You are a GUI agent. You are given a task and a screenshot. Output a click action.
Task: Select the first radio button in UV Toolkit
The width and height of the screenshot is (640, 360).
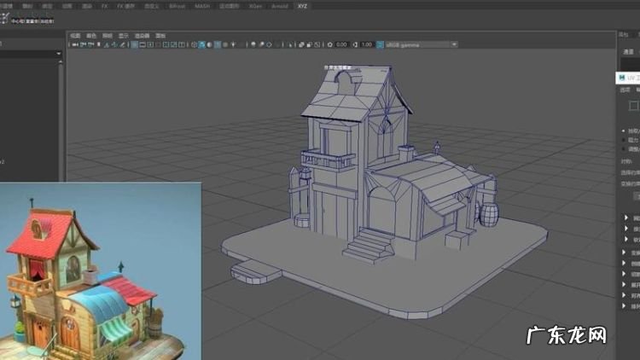tap(622, 130)
